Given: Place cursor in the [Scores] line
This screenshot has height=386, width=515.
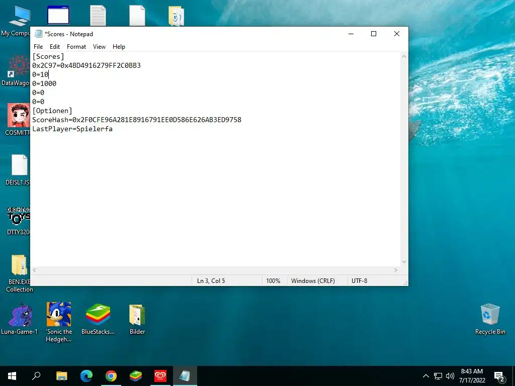Looking at the screenshot, I should tap(48, 56).
